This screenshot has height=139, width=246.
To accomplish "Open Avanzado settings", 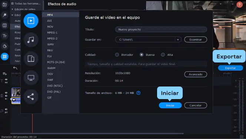I will click(196, 74).
